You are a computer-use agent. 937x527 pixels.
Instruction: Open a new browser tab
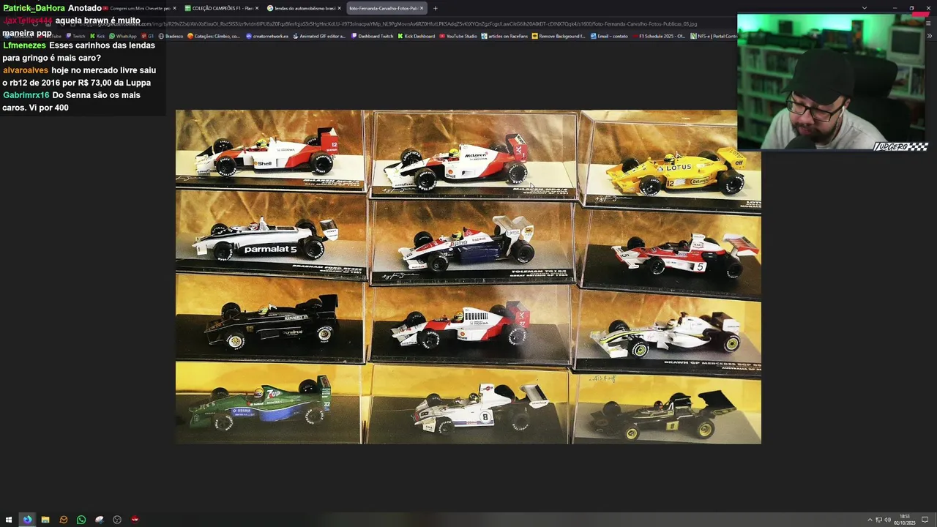435,8
